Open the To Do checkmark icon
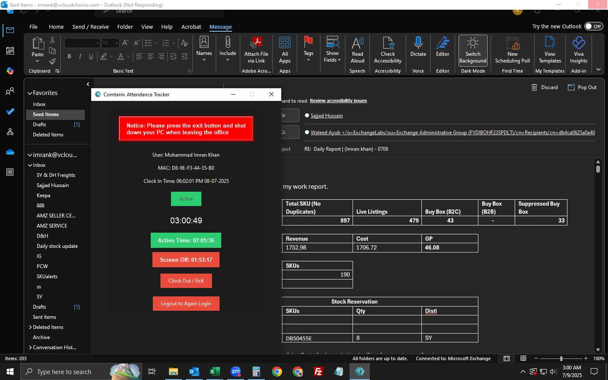The image size is (608, 380). [10, 111]
